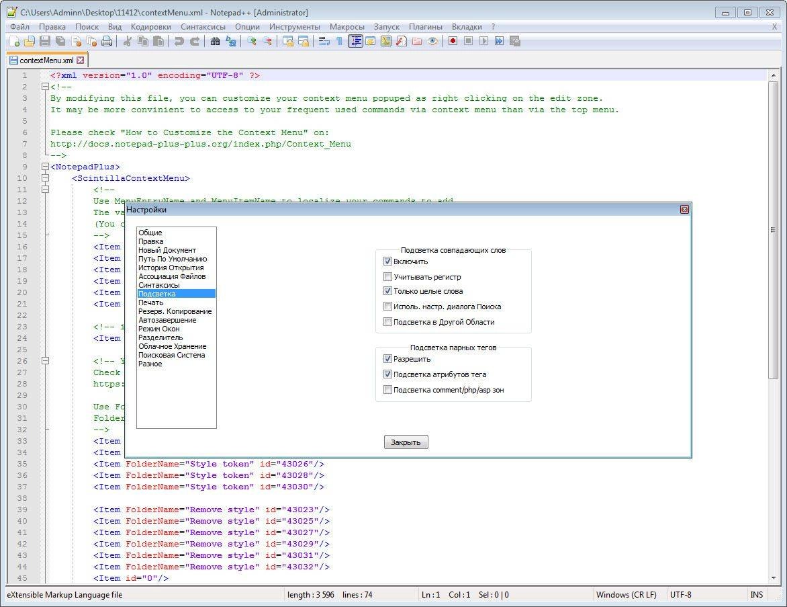Check Подсветка в Другой Области
787x607 pixels.
click(387, 321)
